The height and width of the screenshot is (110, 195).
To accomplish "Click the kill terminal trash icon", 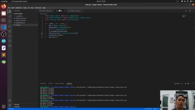I will point(188,83).
